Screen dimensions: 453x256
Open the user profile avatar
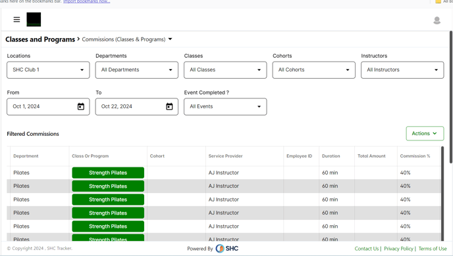[x=437, y=20]
